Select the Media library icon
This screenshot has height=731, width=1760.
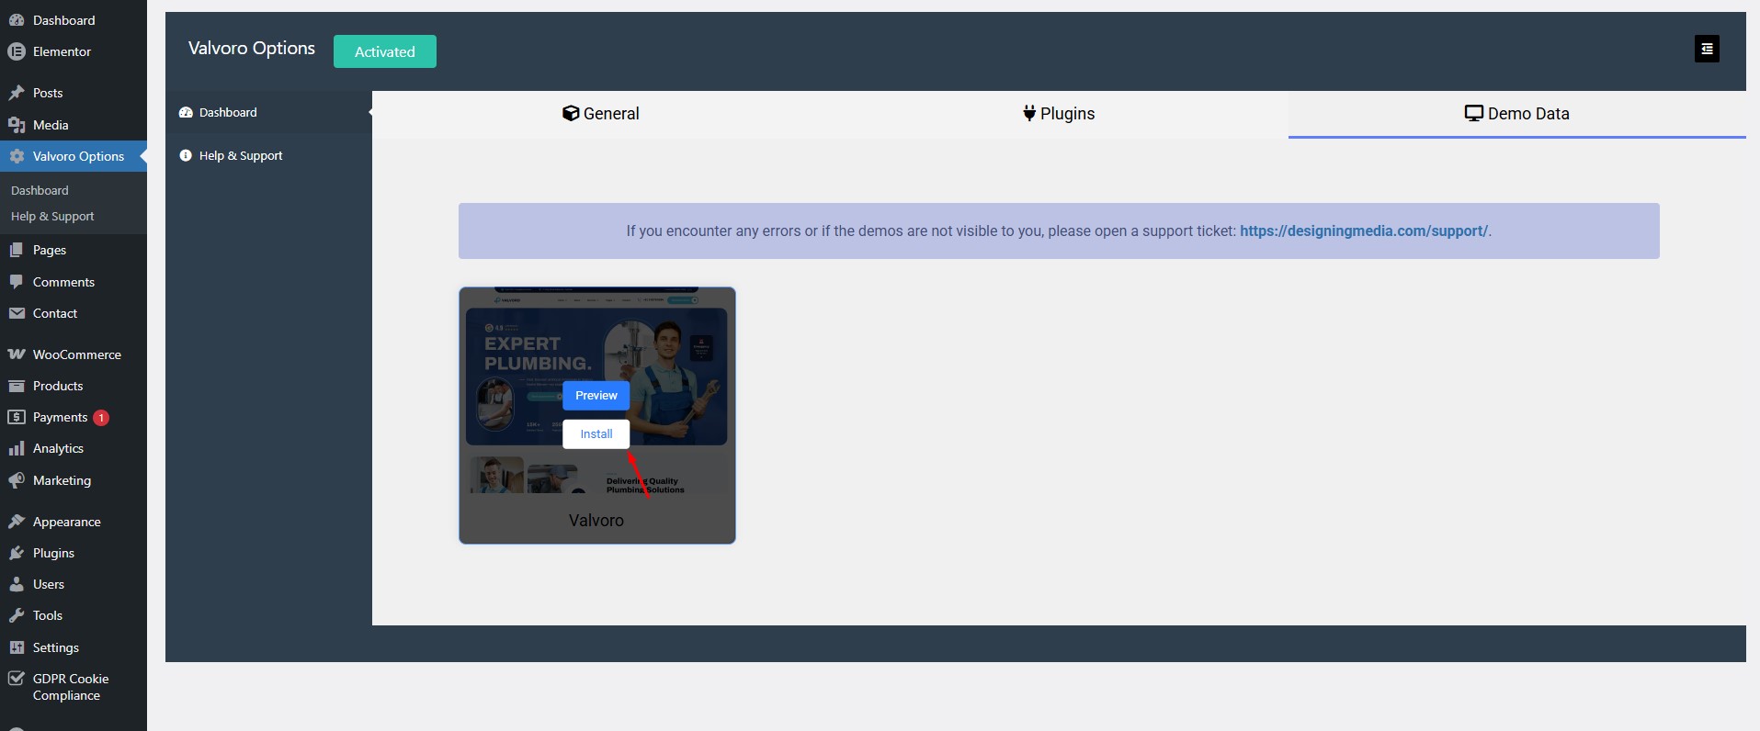(x=16, y=125)
